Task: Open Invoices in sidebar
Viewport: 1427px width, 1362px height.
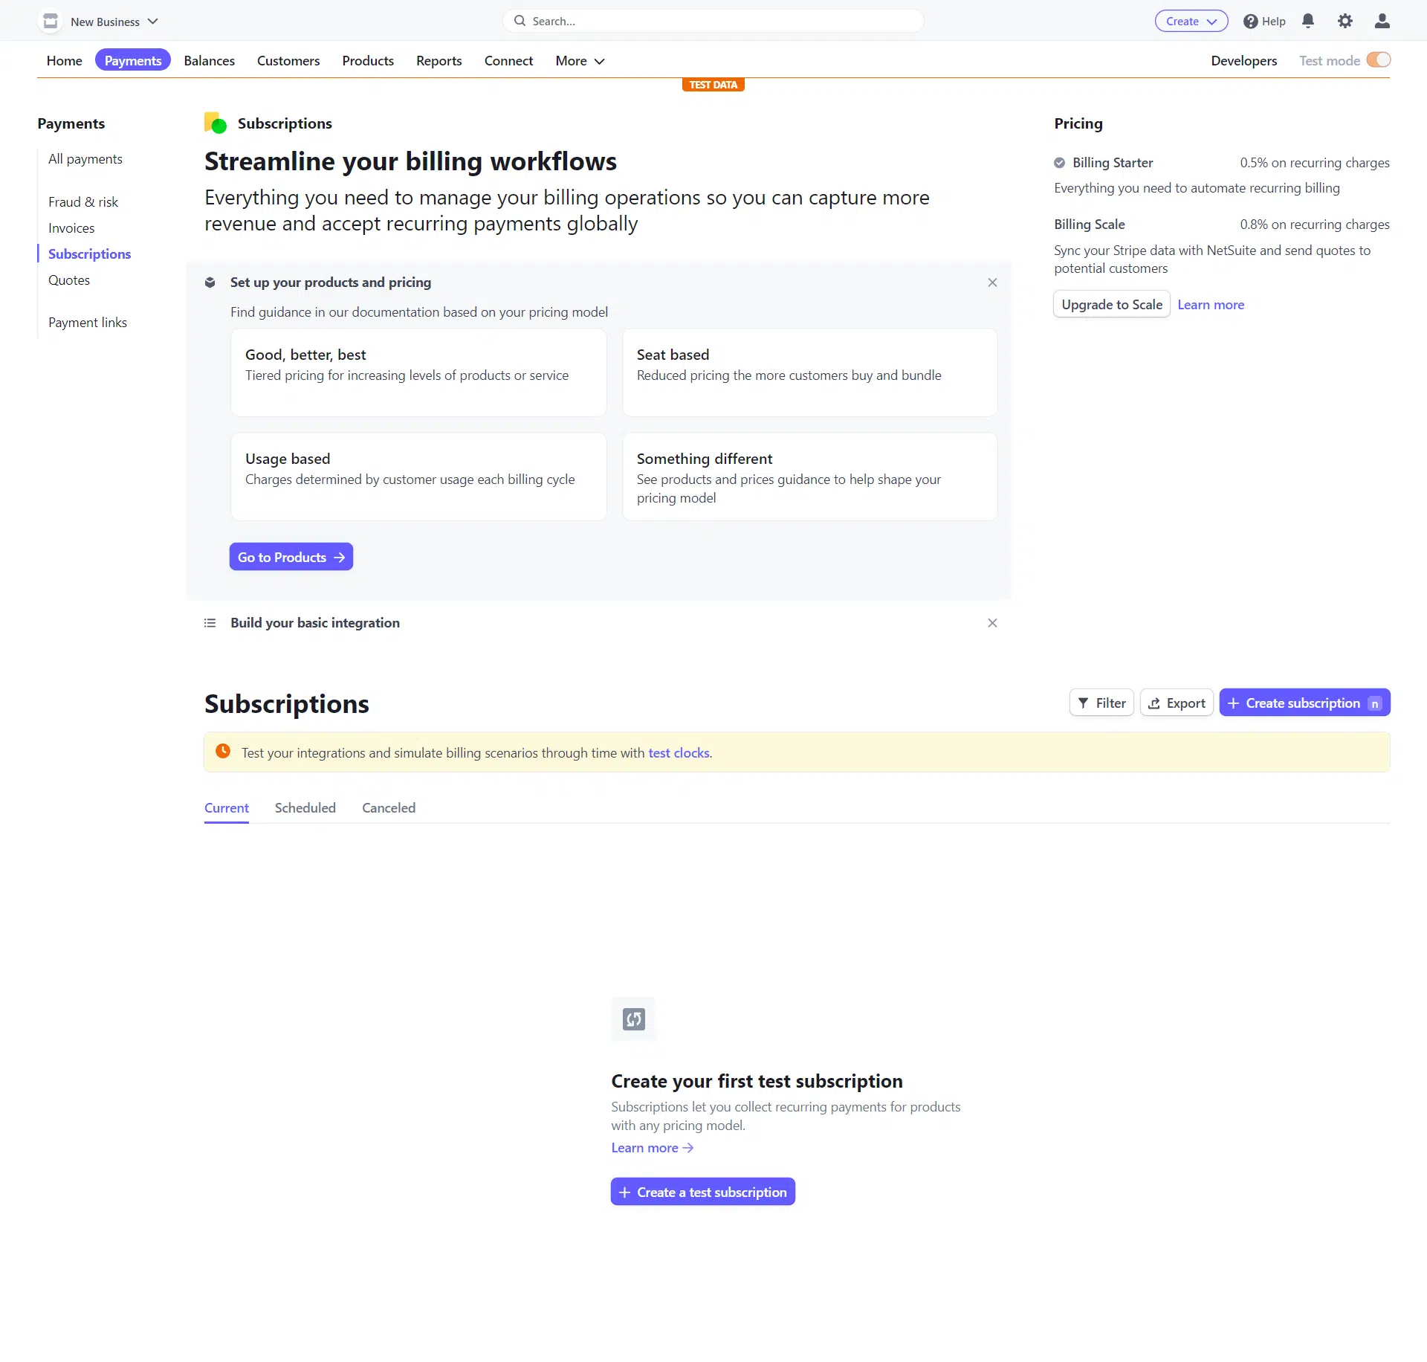Action: click(71, 227)
